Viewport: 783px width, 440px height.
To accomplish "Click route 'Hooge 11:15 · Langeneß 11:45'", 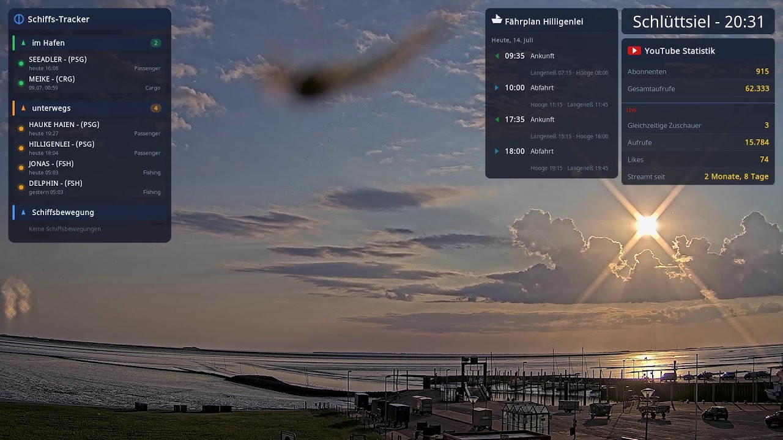I will tap(569, 105).
